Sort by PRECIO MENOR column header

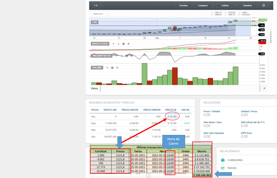pyautogui.click(x=152, y=110)
